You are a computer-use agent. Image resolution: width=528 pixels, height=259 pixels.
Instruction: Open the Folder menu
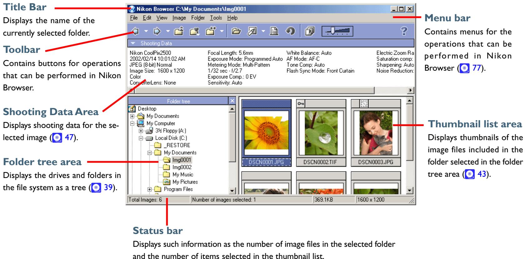pyautogui.click(x=198, y=18)
